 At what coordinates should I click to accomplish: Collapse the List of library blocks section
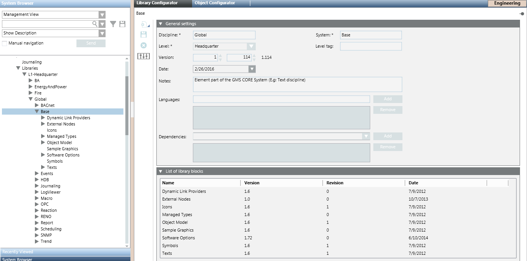click(x=161, y=171)
